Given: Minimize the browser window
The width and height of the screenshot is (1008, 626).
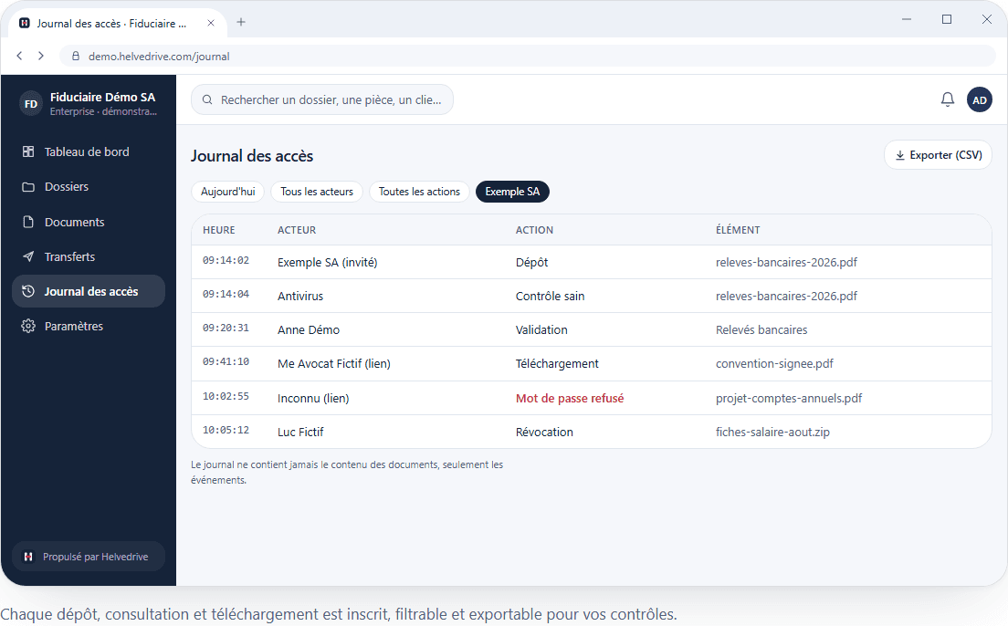Looking at the screenshot, I should [907, 19].
